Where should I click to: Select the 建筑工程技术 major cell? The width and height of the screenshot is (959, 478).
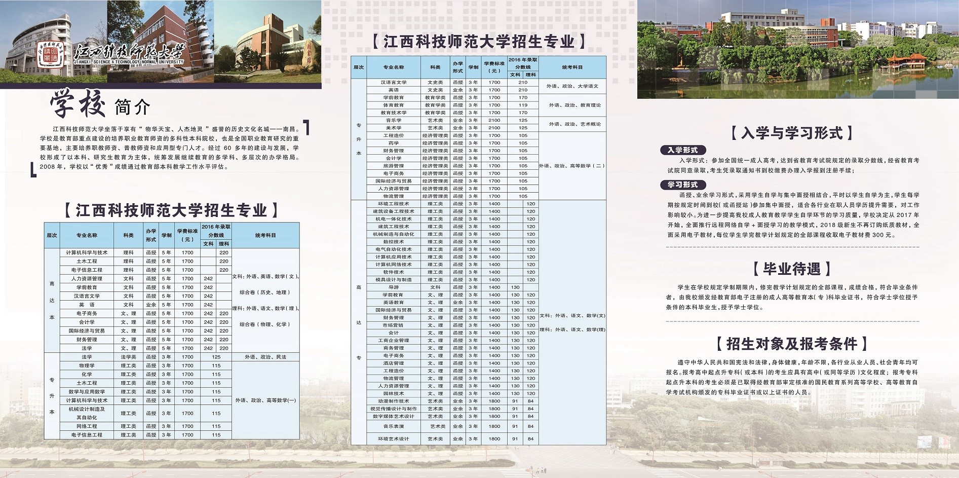coord(394,227)
